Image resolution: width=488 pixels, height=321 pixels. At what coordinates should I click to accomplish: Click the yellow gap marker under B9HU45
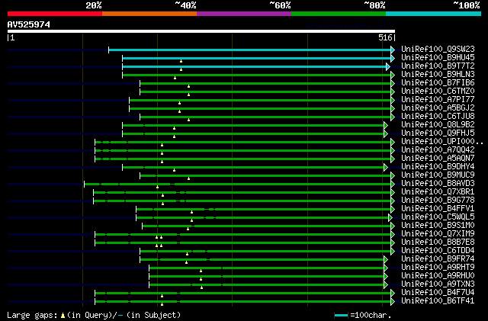[181, 61]
